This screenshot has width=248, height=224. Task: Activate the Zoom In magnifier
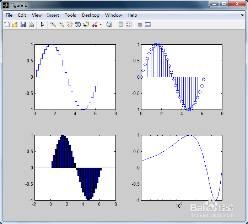click(53, 24)
